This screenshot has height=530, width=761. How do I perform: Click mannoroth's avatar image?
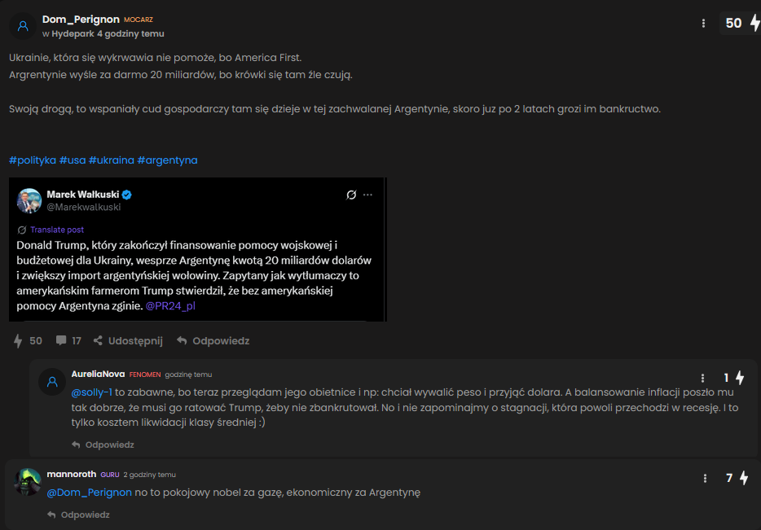28,482
